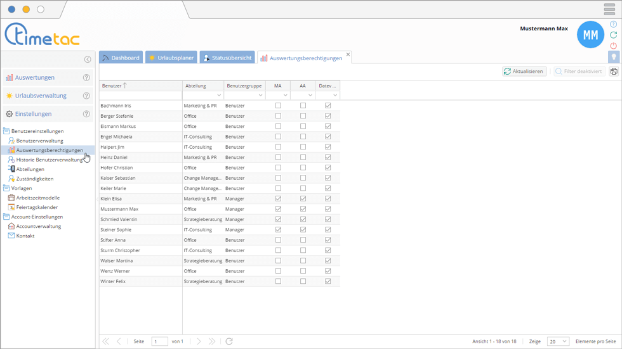The image size is (622, 349).
Task: Click the green reload icon below help
Action: pos(613,35)
